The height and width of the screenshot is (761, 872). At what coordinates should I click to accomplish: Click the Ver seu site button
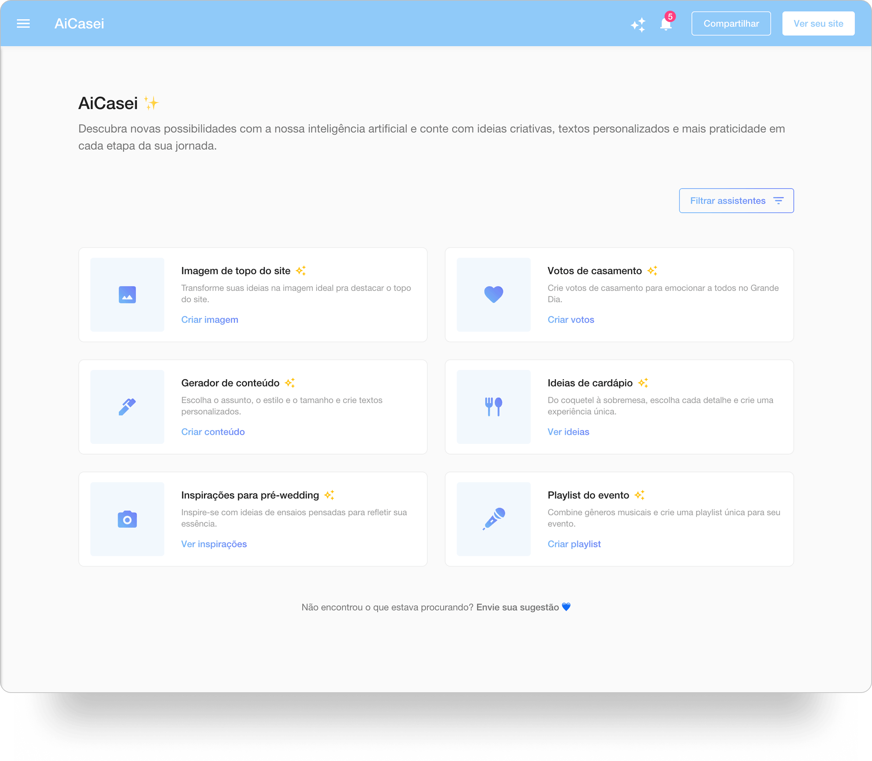click(x=818, y=24)
